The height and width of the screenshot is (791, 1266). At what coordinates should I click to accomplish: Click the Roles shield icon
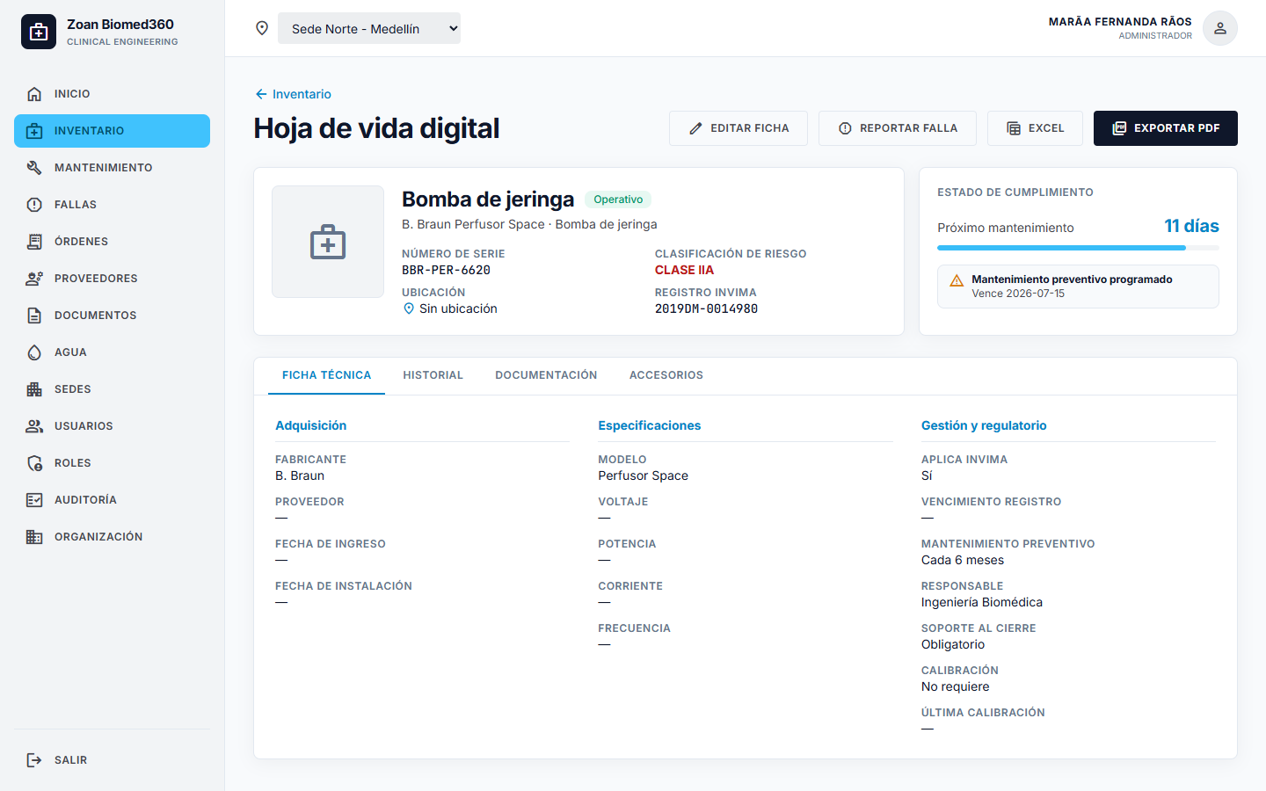click(34, 463)
